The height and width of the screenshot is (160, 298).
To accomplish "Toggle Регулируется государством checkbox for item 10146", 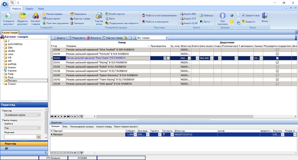I will point(277,50).
